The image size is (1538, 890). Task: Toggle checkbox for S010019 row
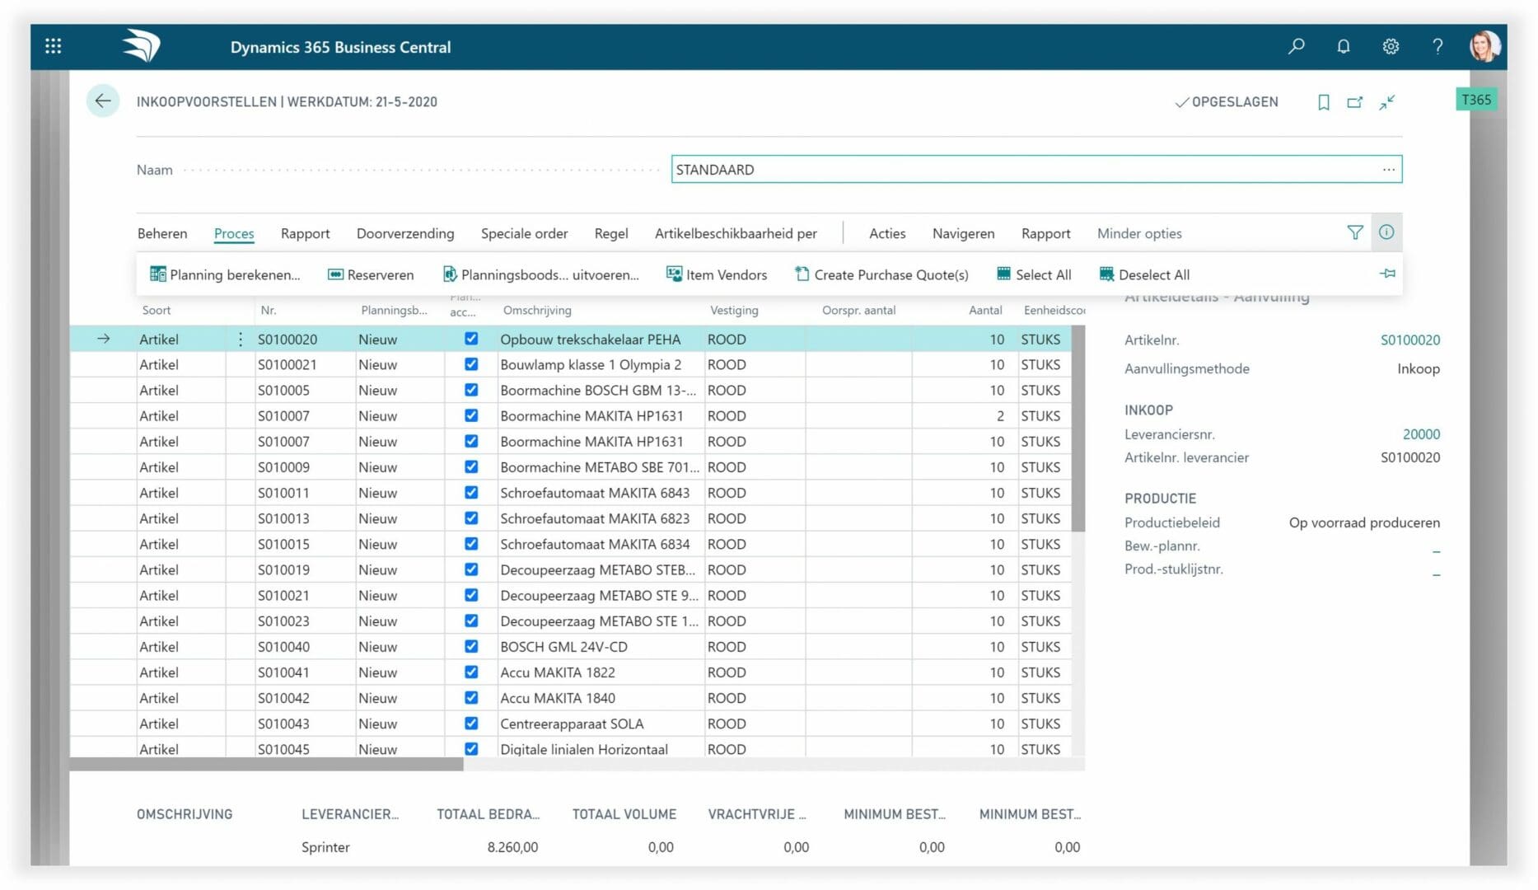pos(471,569)
